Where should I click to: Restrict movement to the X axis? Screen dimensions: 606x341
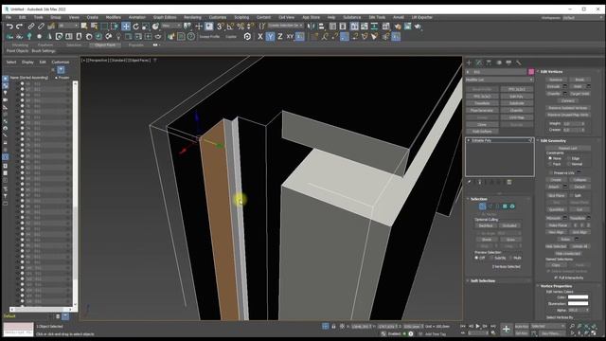point(260,37)
